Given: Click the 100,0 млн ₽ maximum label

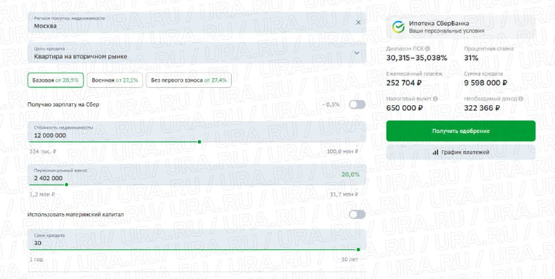Looking at the screenshot, I should coord(342,152).
